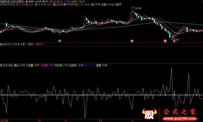Viewport: 203px width, 122px height.
Task: Click the red 永 marker icon
Action: pos(174,41)
